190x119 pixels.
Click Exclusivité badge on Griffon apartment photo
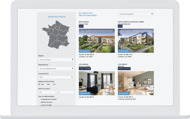click(124, 94)
